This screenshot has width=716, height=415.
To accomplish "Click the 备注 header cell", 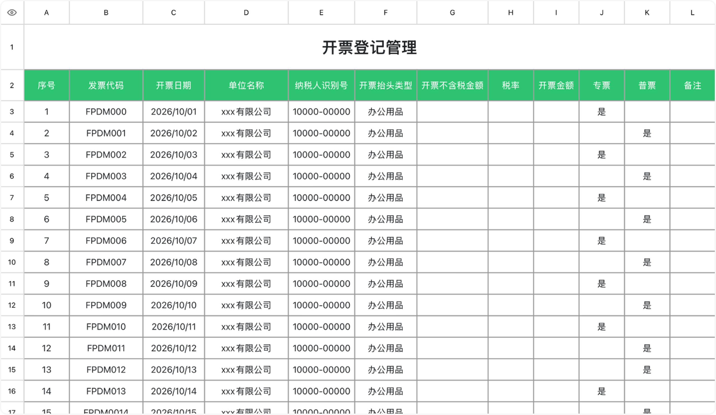I will tap(693, 85).
